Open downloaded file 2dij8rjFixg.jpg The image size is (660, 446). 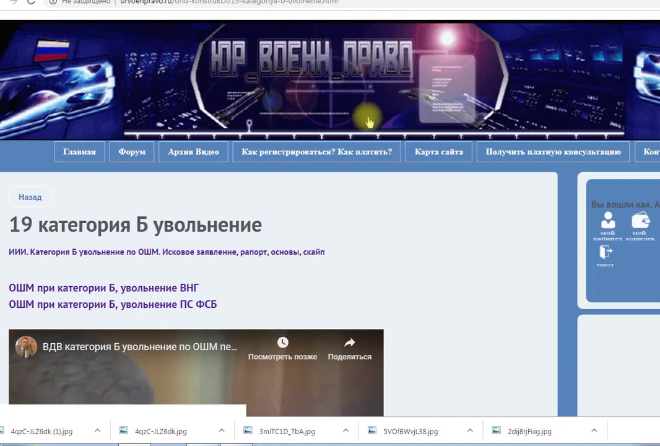pos(529,431)
